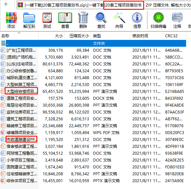The image size is (191, 189).
Task: Select file 市政道路建设PP DOC
Action: coord(93,139)
